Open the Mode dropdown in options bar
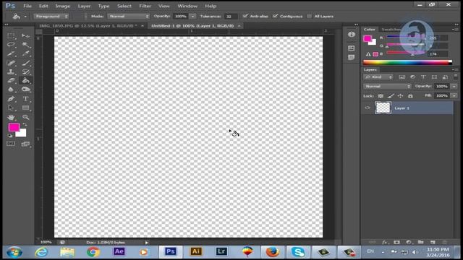Viewport: 463px width, 260px height. pos(129,16)
